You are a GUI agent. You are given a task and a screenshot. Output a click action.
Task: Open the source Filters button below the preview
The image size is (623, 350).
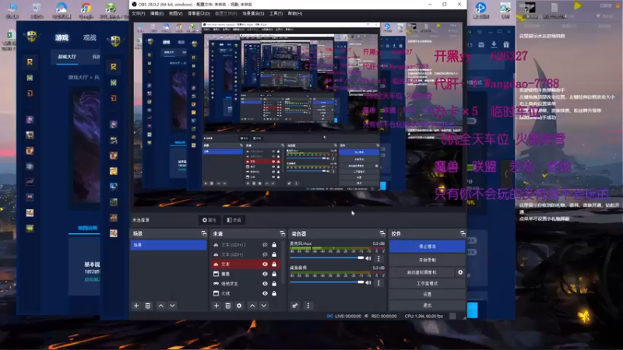pos(234,220)
